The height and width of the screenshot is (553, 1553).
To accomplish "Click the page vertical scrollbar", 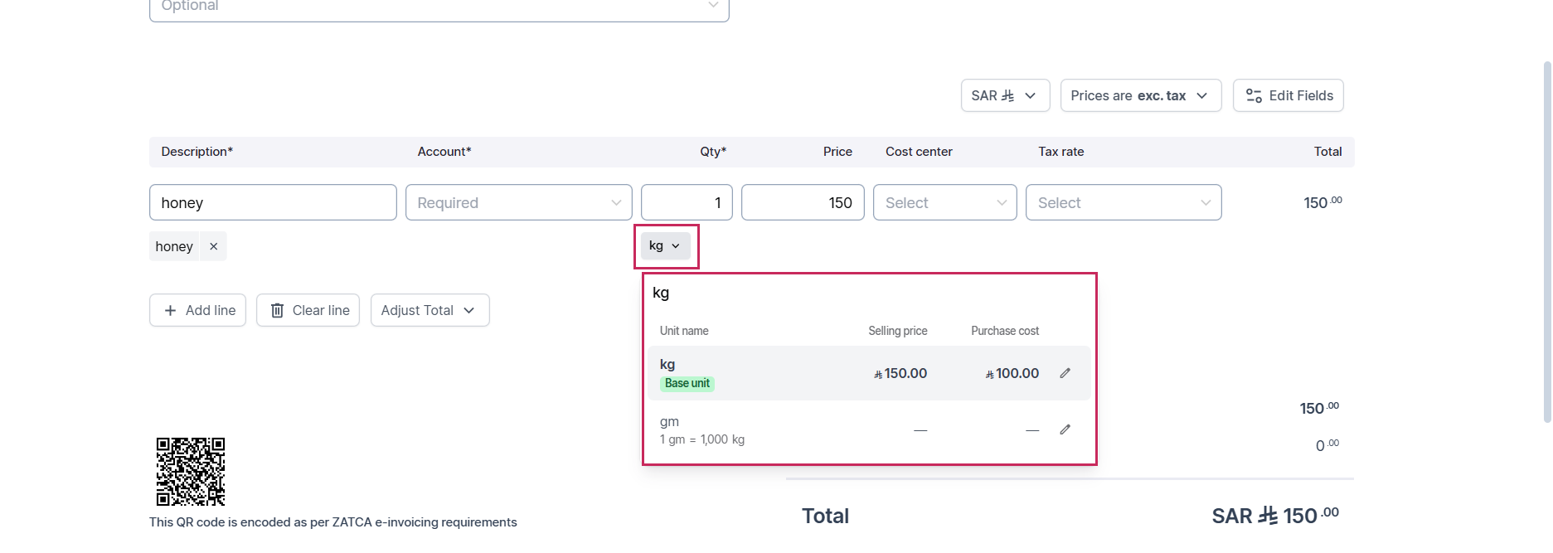I will (x=1547, y=240).
